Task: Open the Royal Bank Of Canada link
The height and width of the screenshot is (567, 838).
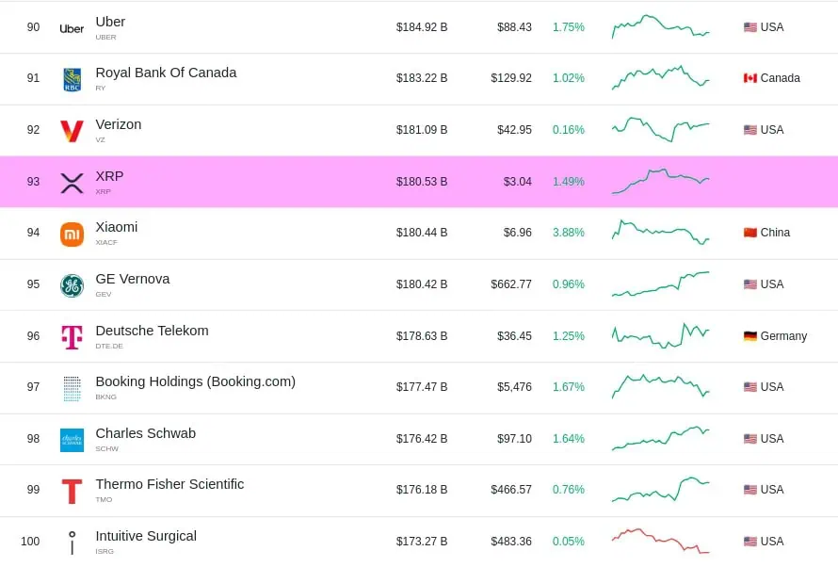Action: tap(166, 73)
